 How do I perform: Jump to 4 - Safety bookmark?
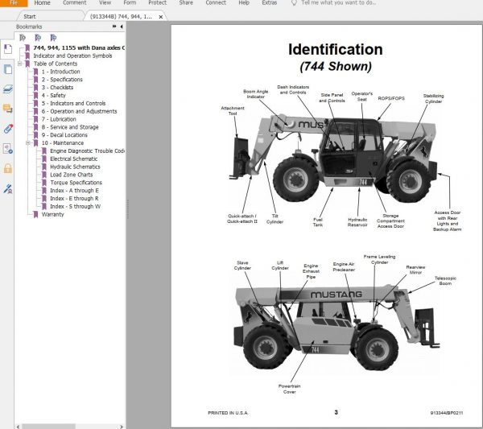coord(54,96)
